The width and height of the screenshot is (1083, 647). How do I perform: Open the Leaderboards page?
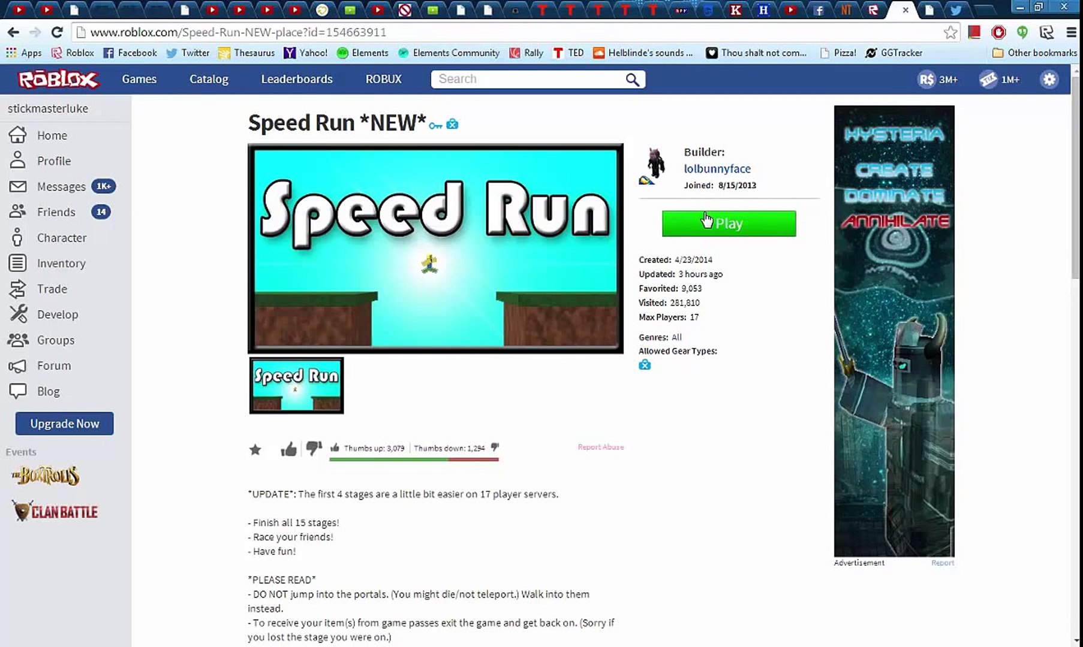[297, 79]
